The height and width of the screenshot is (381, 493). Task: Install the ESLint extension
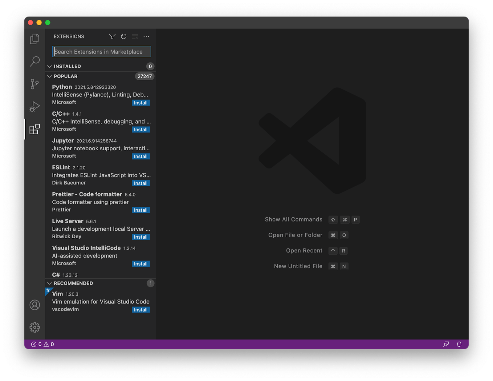141,183
